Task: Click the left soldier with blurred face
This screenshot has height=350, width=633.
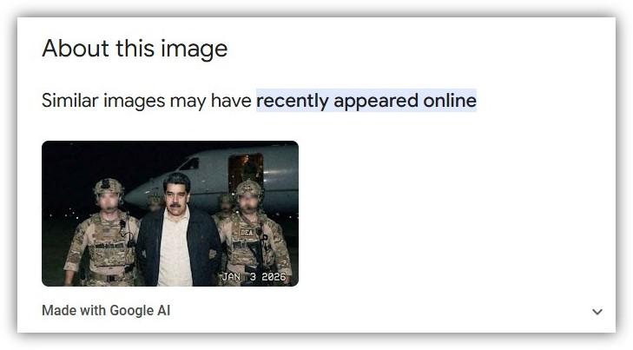Action: coord(103,234)
